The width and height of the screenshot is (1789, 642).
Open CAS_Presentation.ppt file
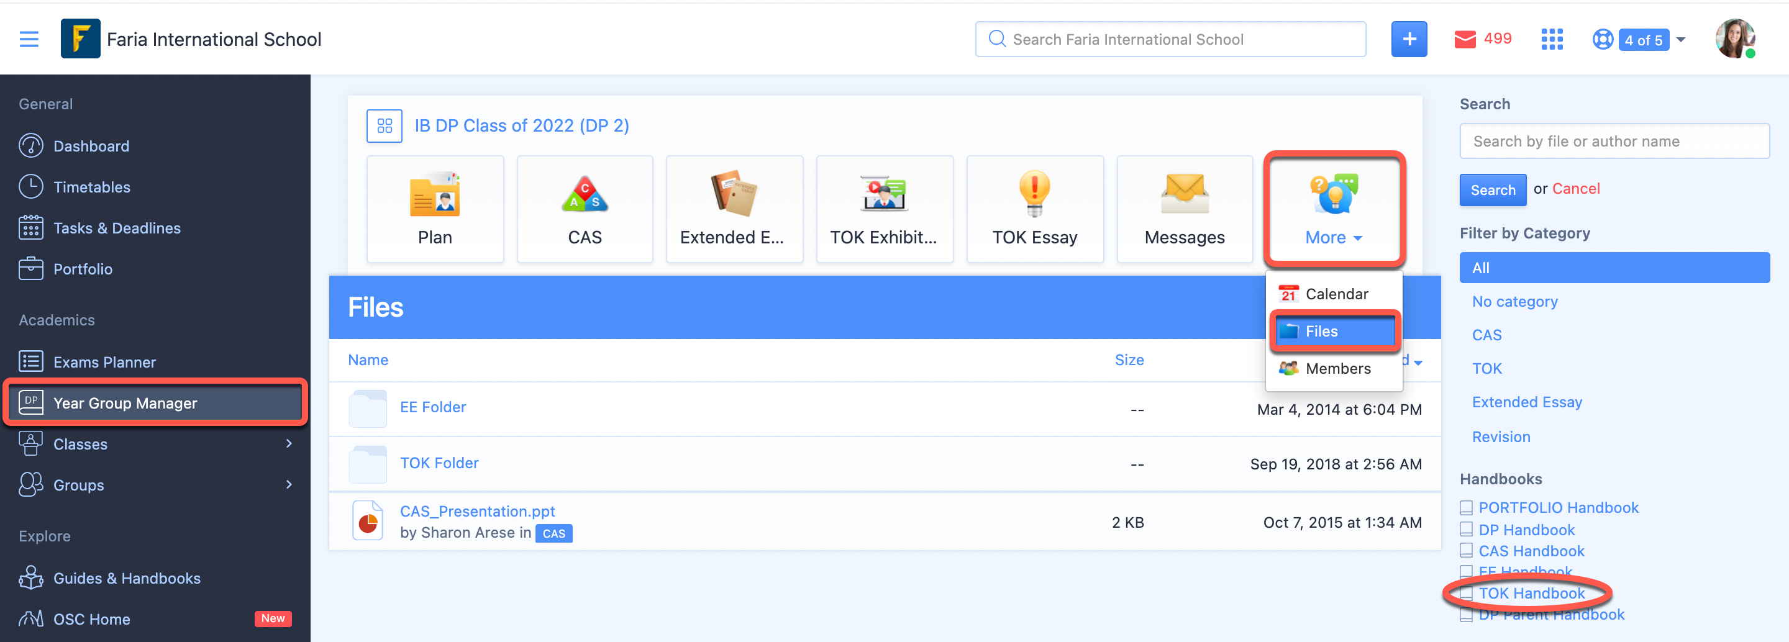coord(477,511)
